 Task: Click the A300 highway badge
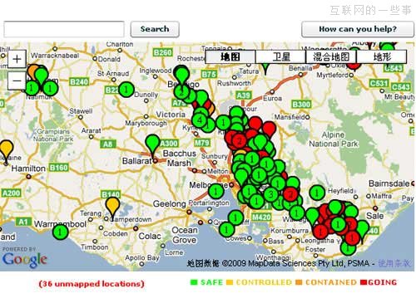click(x=169, y=144)
